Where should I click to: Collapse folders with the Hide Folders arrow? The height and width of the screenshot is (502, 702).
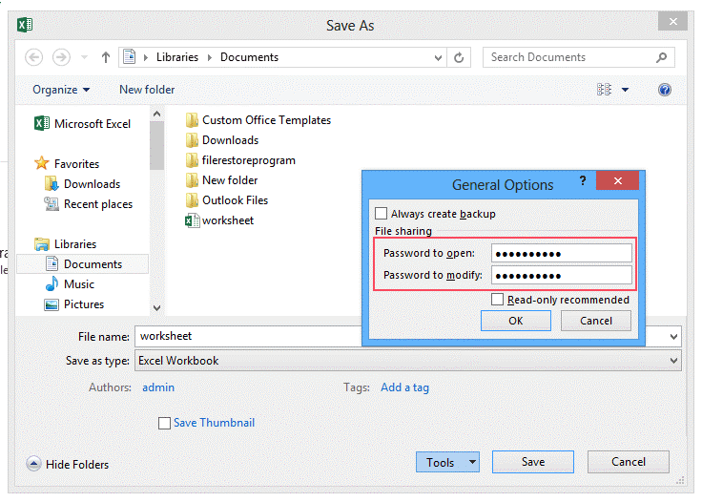[33, 464]
